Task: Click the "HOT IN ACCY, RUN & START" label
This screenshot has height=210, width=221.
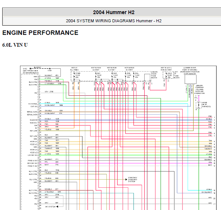Action: (166, 69)
